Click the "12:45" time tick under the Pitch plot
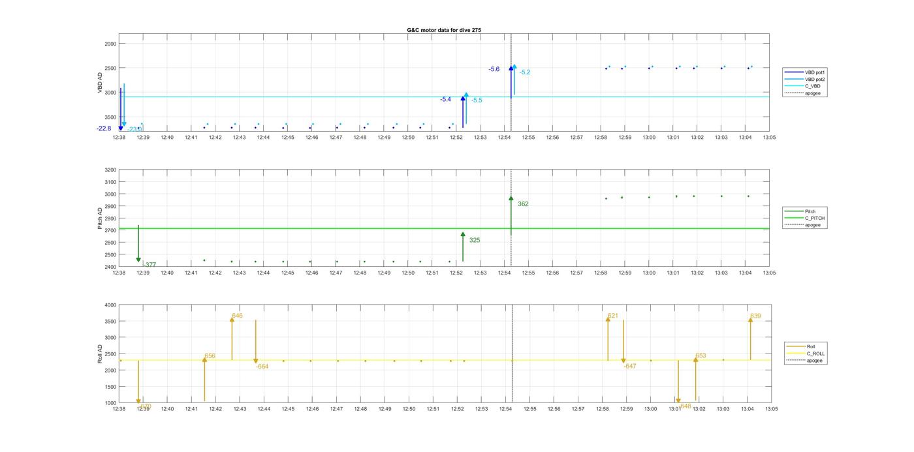This screenshot has height=452, width=914. click(x=287, y=273)
